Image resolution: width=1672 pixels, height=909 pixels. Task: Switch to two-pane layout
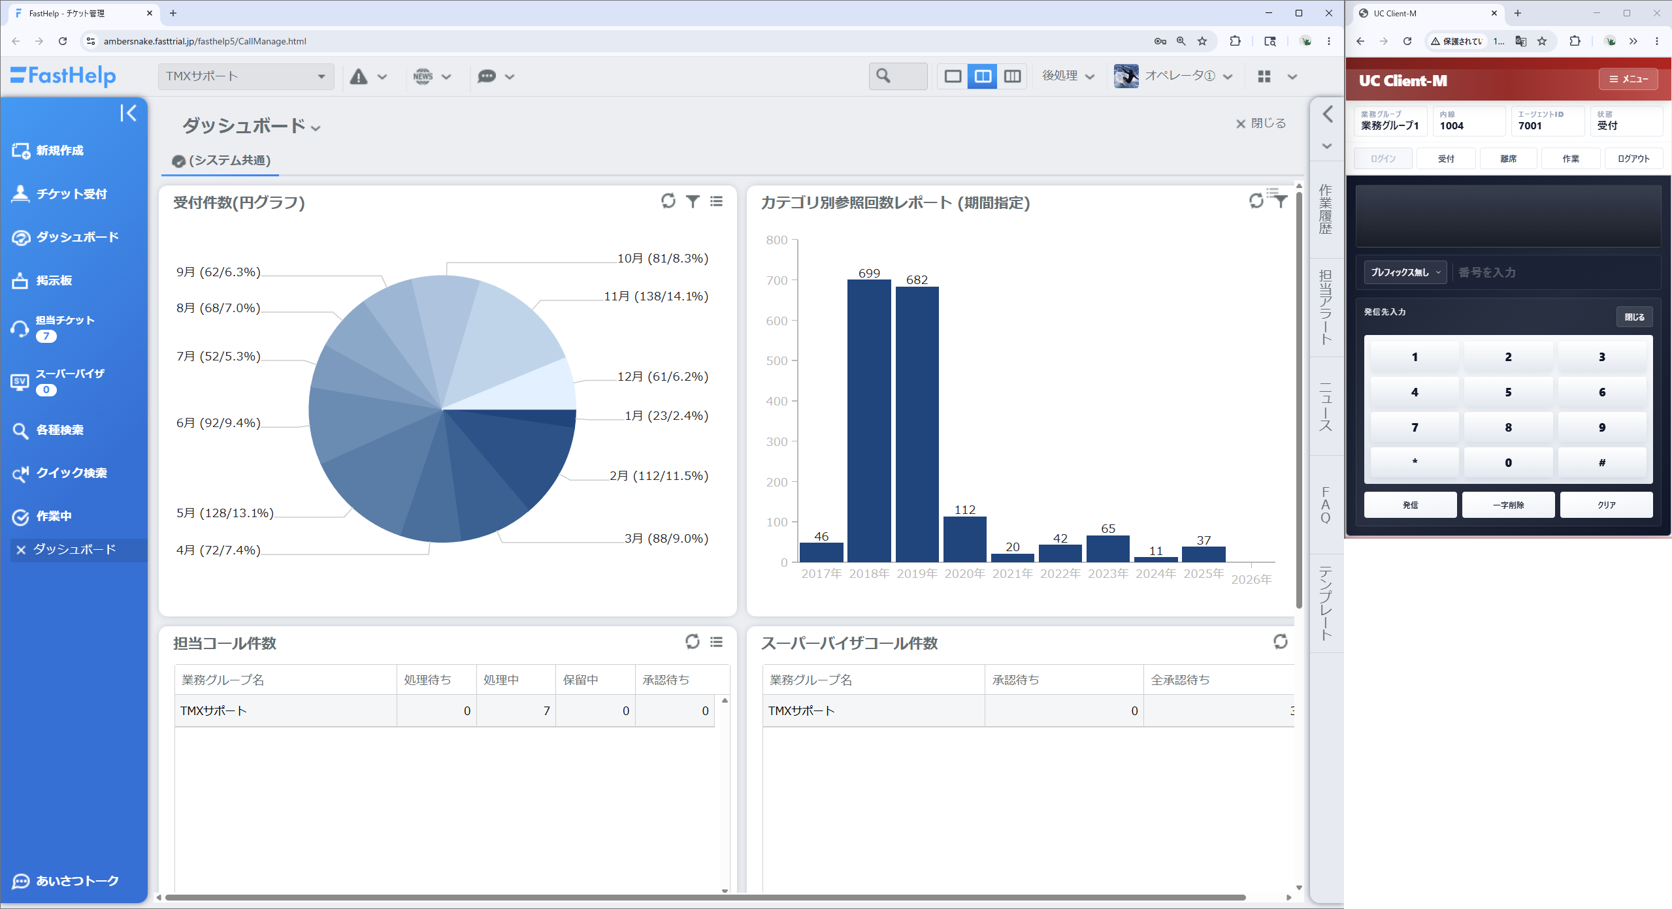pyautogui.click(x=982, y=76)
